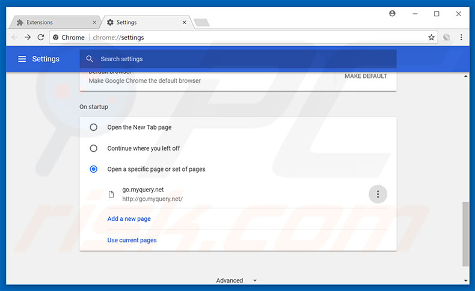Screen dimensions: 475x291
Task: Open a new tab
Action: 201,22
